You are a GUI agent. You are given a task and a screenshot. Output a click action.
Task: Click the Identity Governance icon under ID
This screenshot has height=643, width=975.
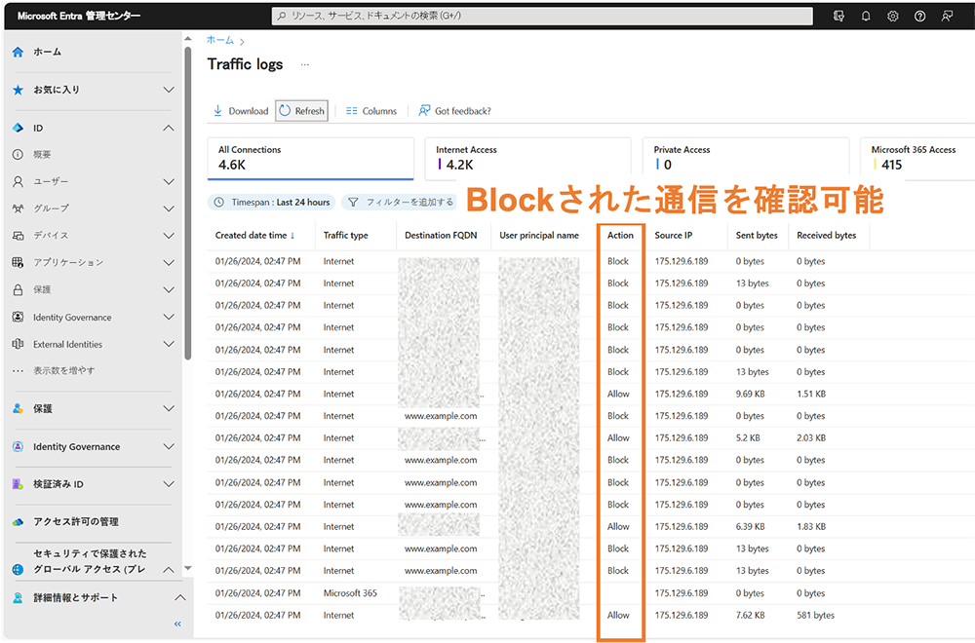18,317
